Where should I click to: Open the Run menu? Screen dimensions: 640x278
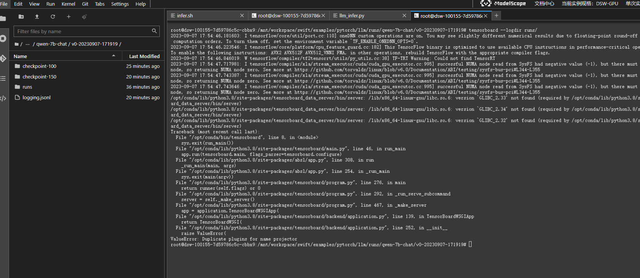point(51,4)
